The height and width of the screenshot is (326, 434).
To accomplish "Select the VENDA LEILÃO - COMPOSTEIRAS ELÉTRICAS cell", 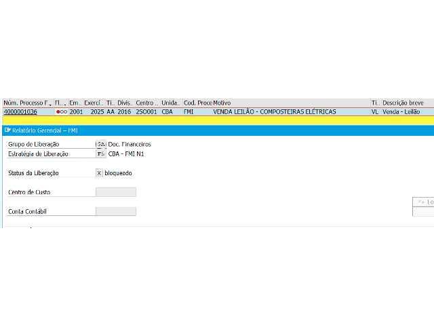I will click(x=274, y=111).
